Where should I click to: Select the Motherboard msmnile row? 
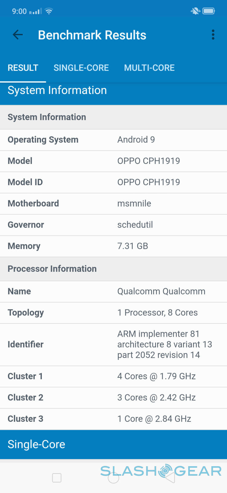(x=113, y=204)
